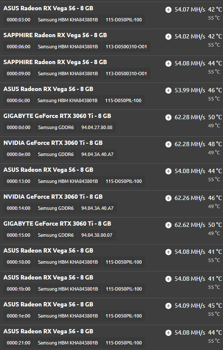Select the 0000:0c:00 bus ID badge

pos(18,100)
